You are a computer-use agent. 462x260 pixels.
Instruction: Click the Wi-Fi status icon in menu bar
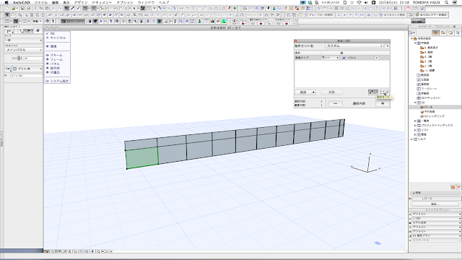(x=359, y=2)
